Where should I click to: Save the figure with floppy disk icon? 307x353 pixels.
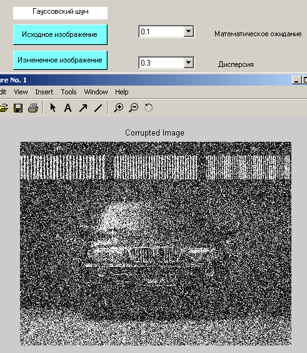pyautogui.click(x=18, y=108)
